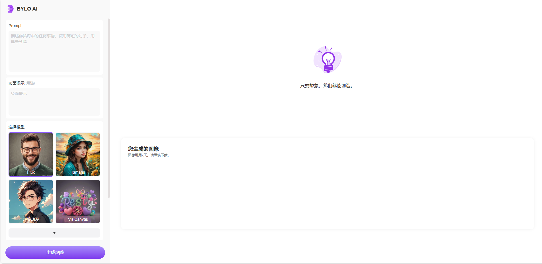The height and width of the screenshot is (264, 542).
Task: Click the (可选) optional tag
Action: pos(30,83)
